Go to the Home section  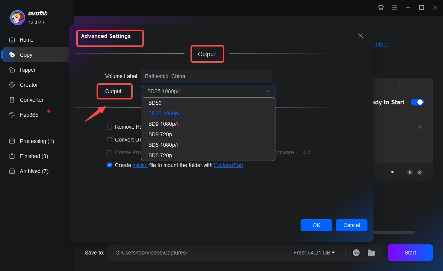click(26, 40)
